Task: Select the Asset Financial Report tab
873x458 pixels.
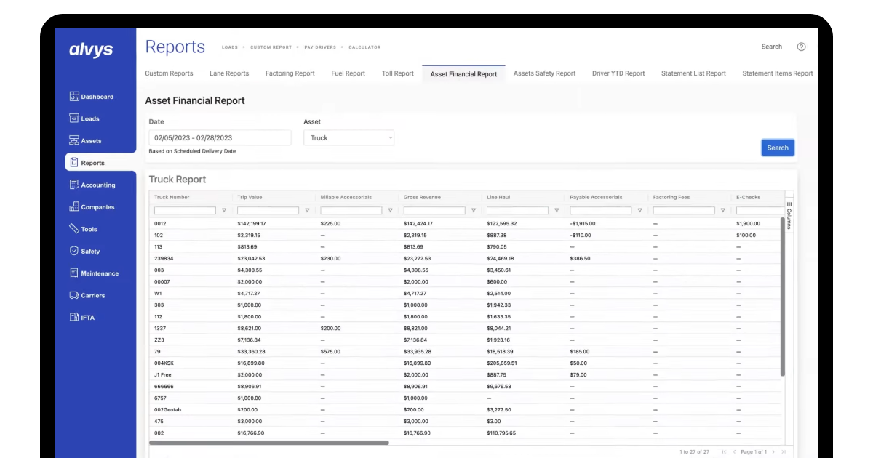Action: pos(463,74)
